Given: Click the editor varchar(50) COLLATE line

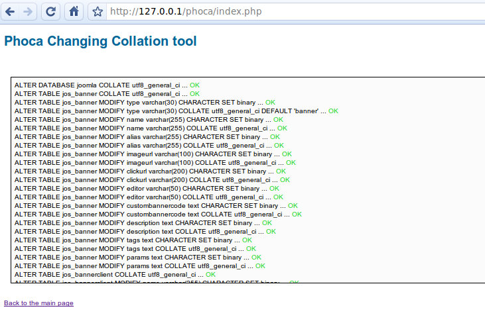Looking at the screenshot, I should [x=149, y=197].
